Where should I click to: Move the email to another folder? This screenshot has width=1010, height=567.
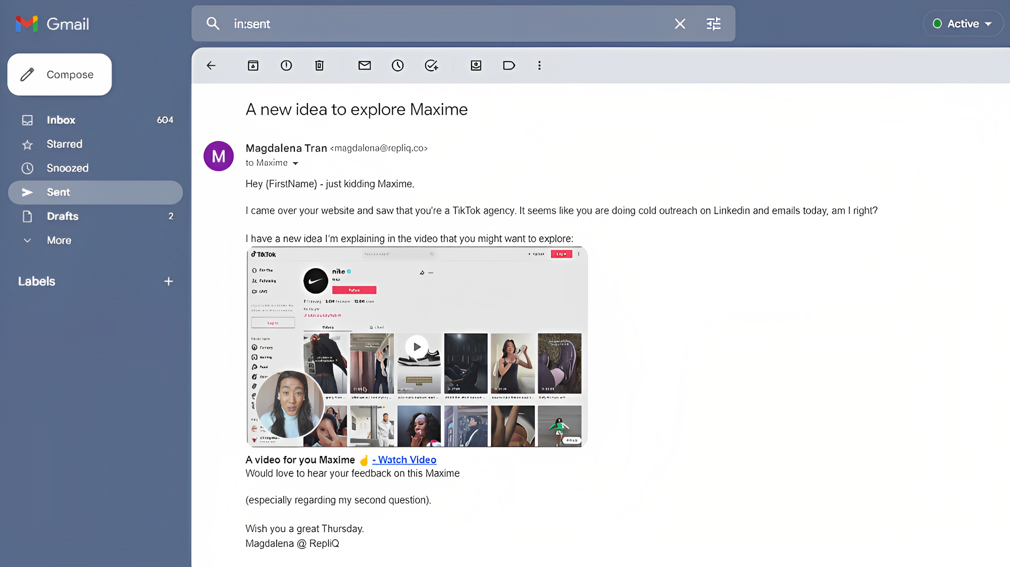click(x=476, y=66)
